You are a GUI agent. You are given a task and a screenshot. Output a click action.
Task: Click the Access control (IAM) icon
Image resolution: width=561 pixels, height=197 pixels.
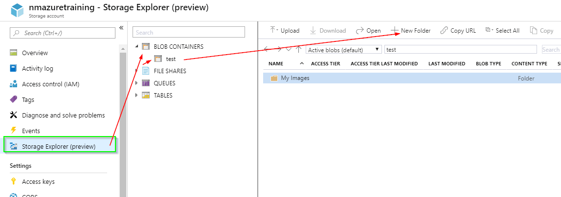tap(14, 84)
